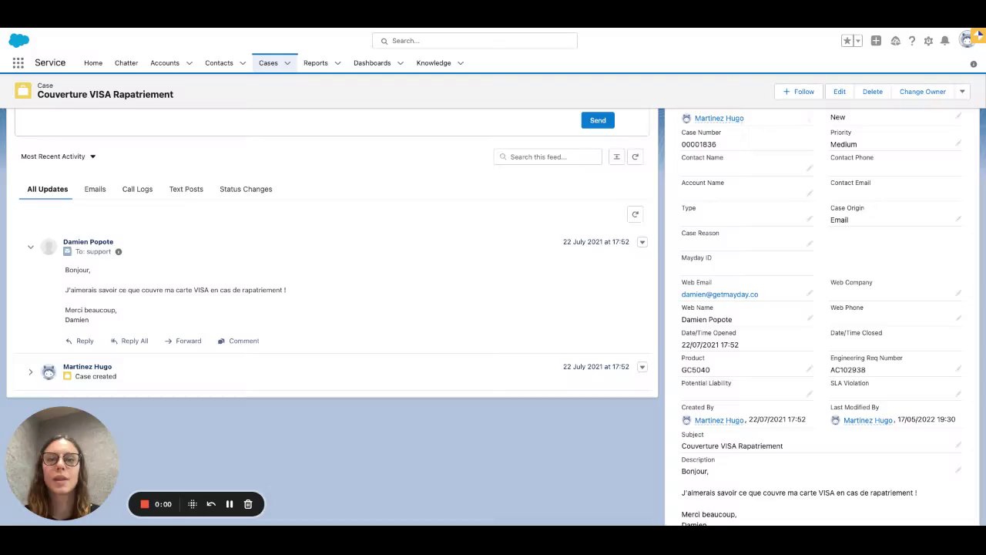The width and height of the screenshot is (986, 555).
Task: Edit the Product field pencil icon
Action: [810, 368]
